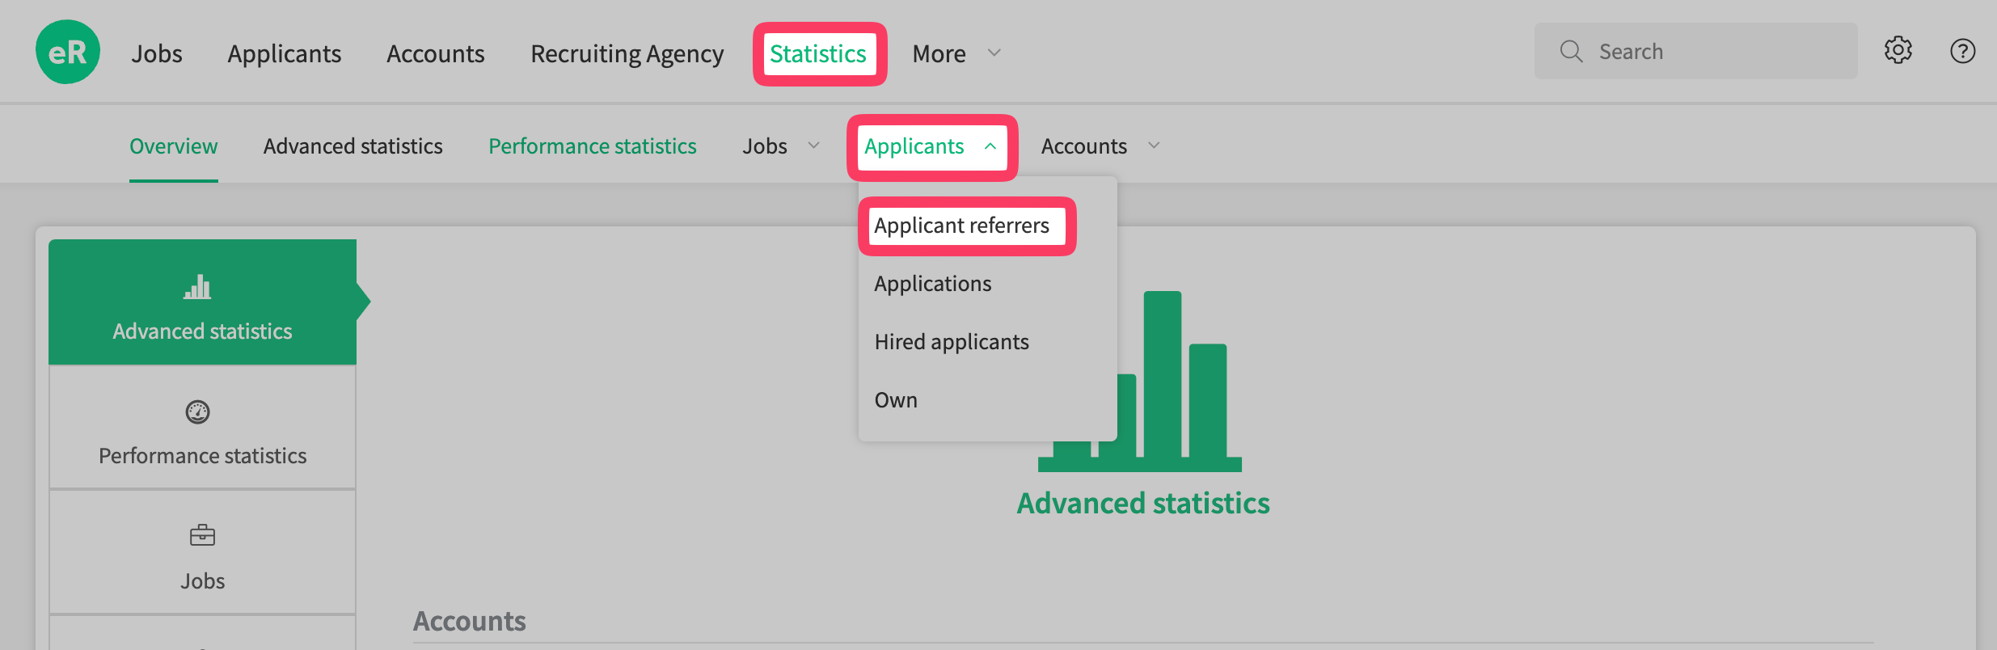
Task: Expand the Accounts dropdown in statistics bar
Action: 1100,146
